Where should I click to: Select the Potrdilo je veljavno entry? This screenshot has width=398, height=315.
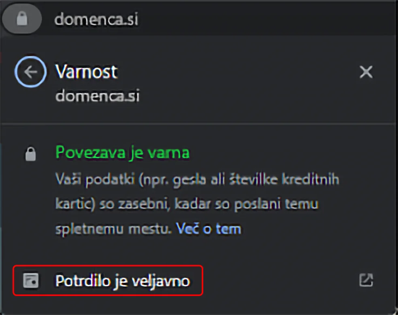(x=122, y=281)
